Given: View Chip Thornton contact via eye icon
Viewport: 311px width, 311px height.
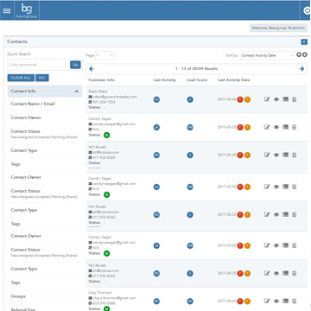Looking at the screenshot, I should [x=276, y=301].
